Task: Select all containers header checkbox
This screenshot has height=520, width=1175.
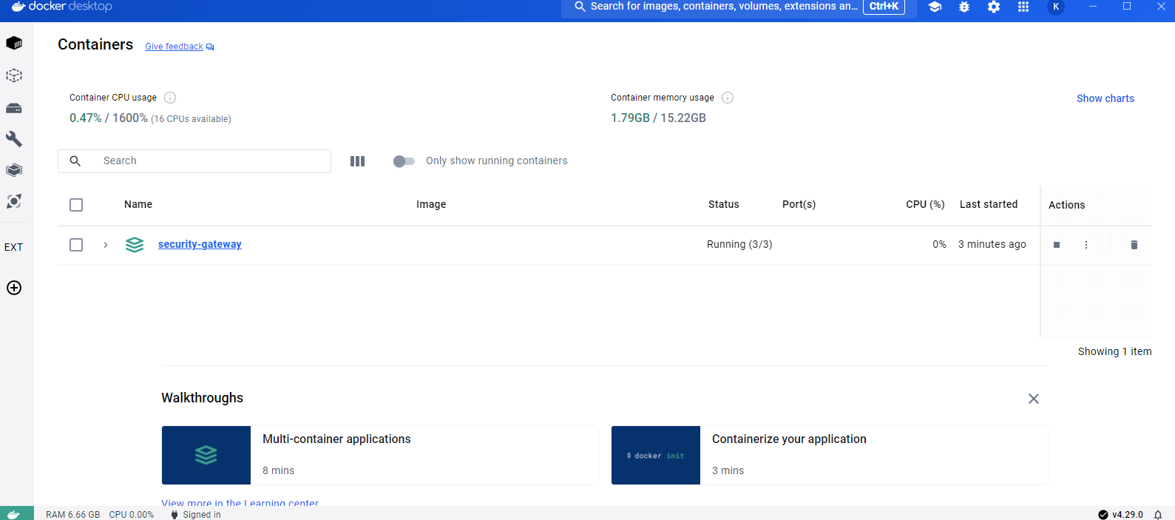Action: 76,205
